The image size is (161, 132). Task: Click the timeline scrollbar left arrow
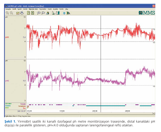coord(28,113)
